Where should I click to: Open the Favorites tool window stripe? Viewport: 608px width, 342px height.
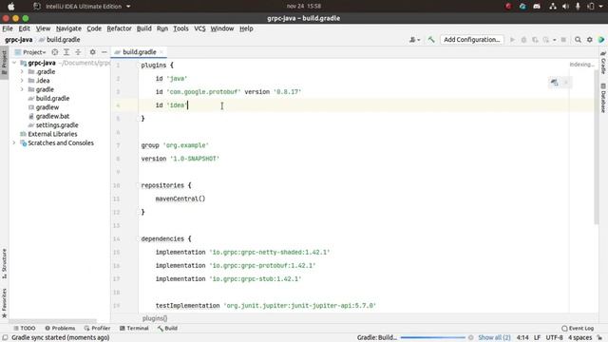point(4,303)
